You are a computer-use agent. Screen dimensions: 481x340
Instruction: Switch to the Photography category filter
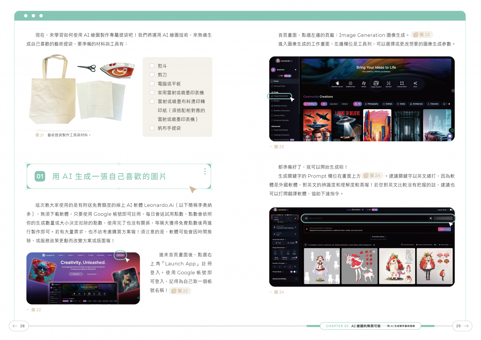[x=371, y=104]
